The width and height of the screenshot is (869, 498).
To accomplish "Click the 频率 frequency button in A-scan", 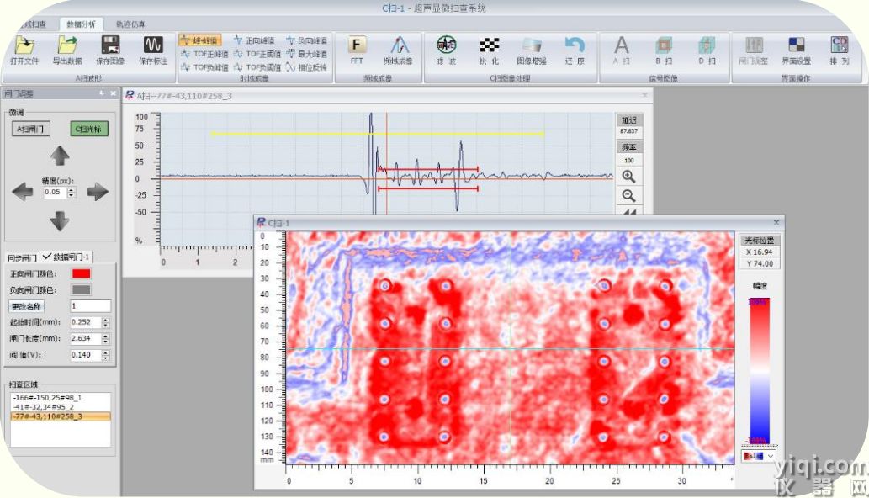I will tap(629, 147).
